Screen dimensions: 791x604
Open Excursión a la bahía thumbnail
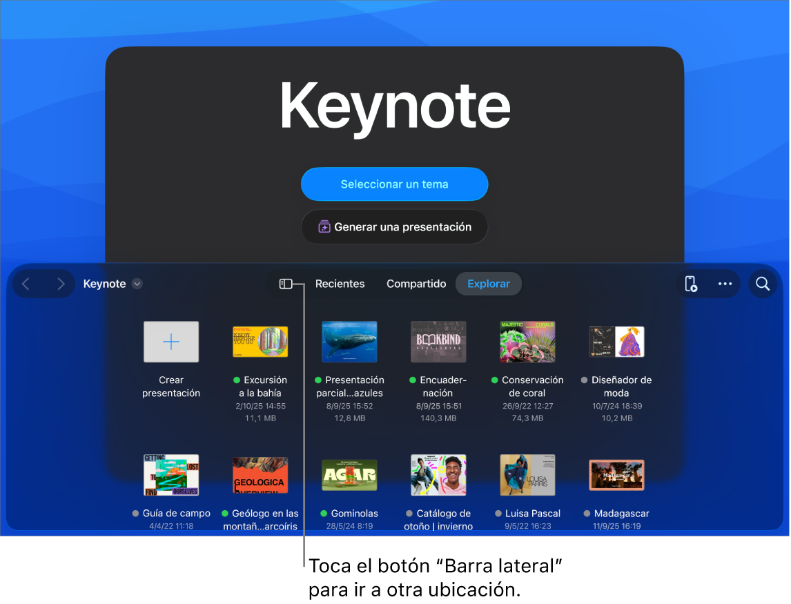click(260, 342)
